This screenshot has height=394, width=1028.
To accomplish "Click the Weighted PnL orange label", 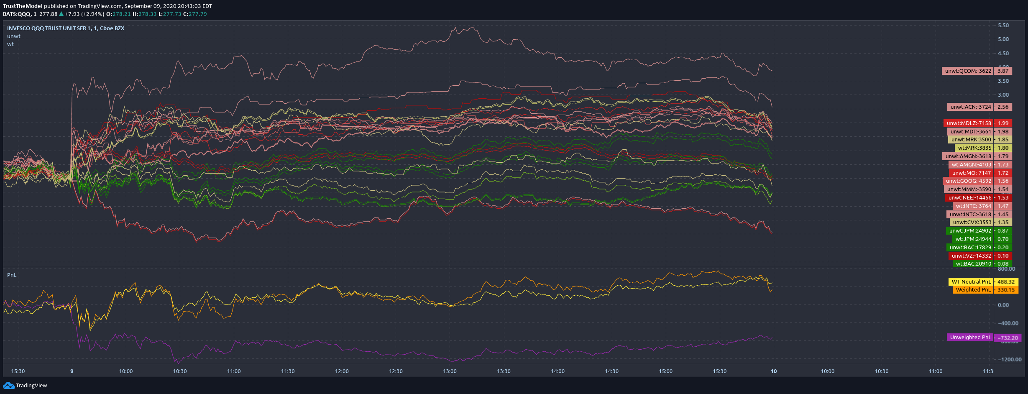I will pos(973,290).
